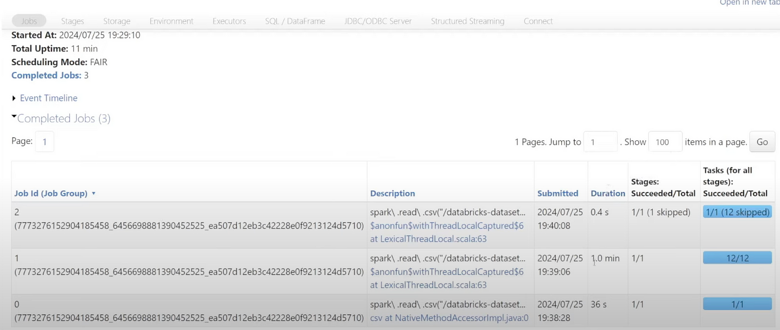The width and height of the screenshot is (780, 330).
Task: Click the 12/12 tasks progress bar
Action: (x=737, y=258)
